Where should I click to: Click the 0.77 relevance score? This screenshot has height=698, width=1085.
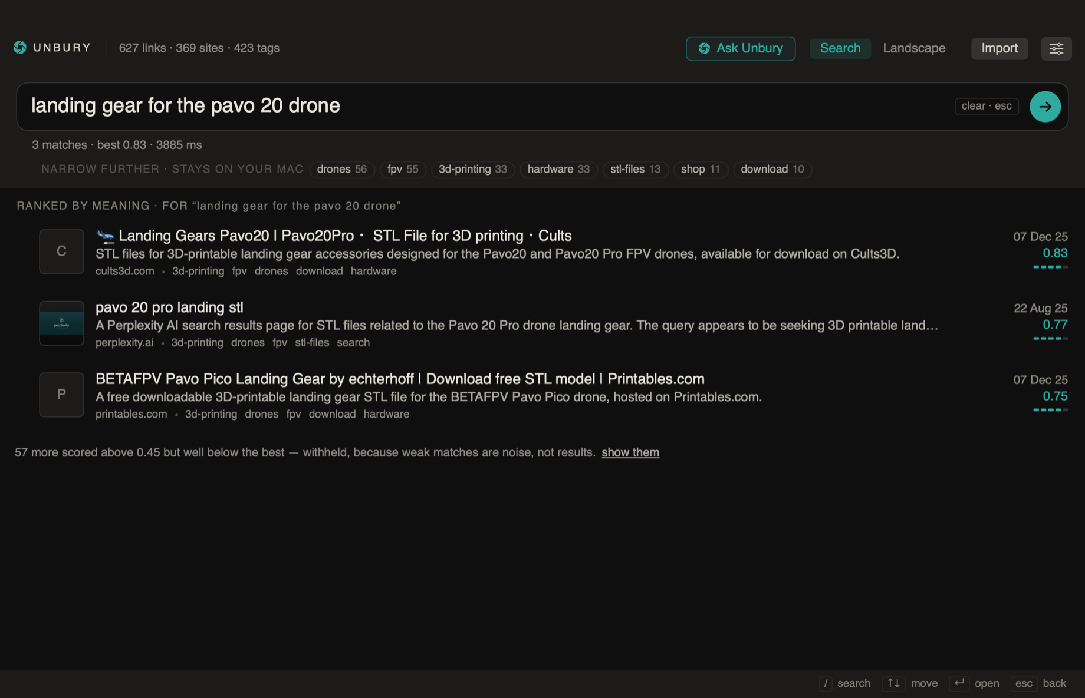[x=1055, y=325]
